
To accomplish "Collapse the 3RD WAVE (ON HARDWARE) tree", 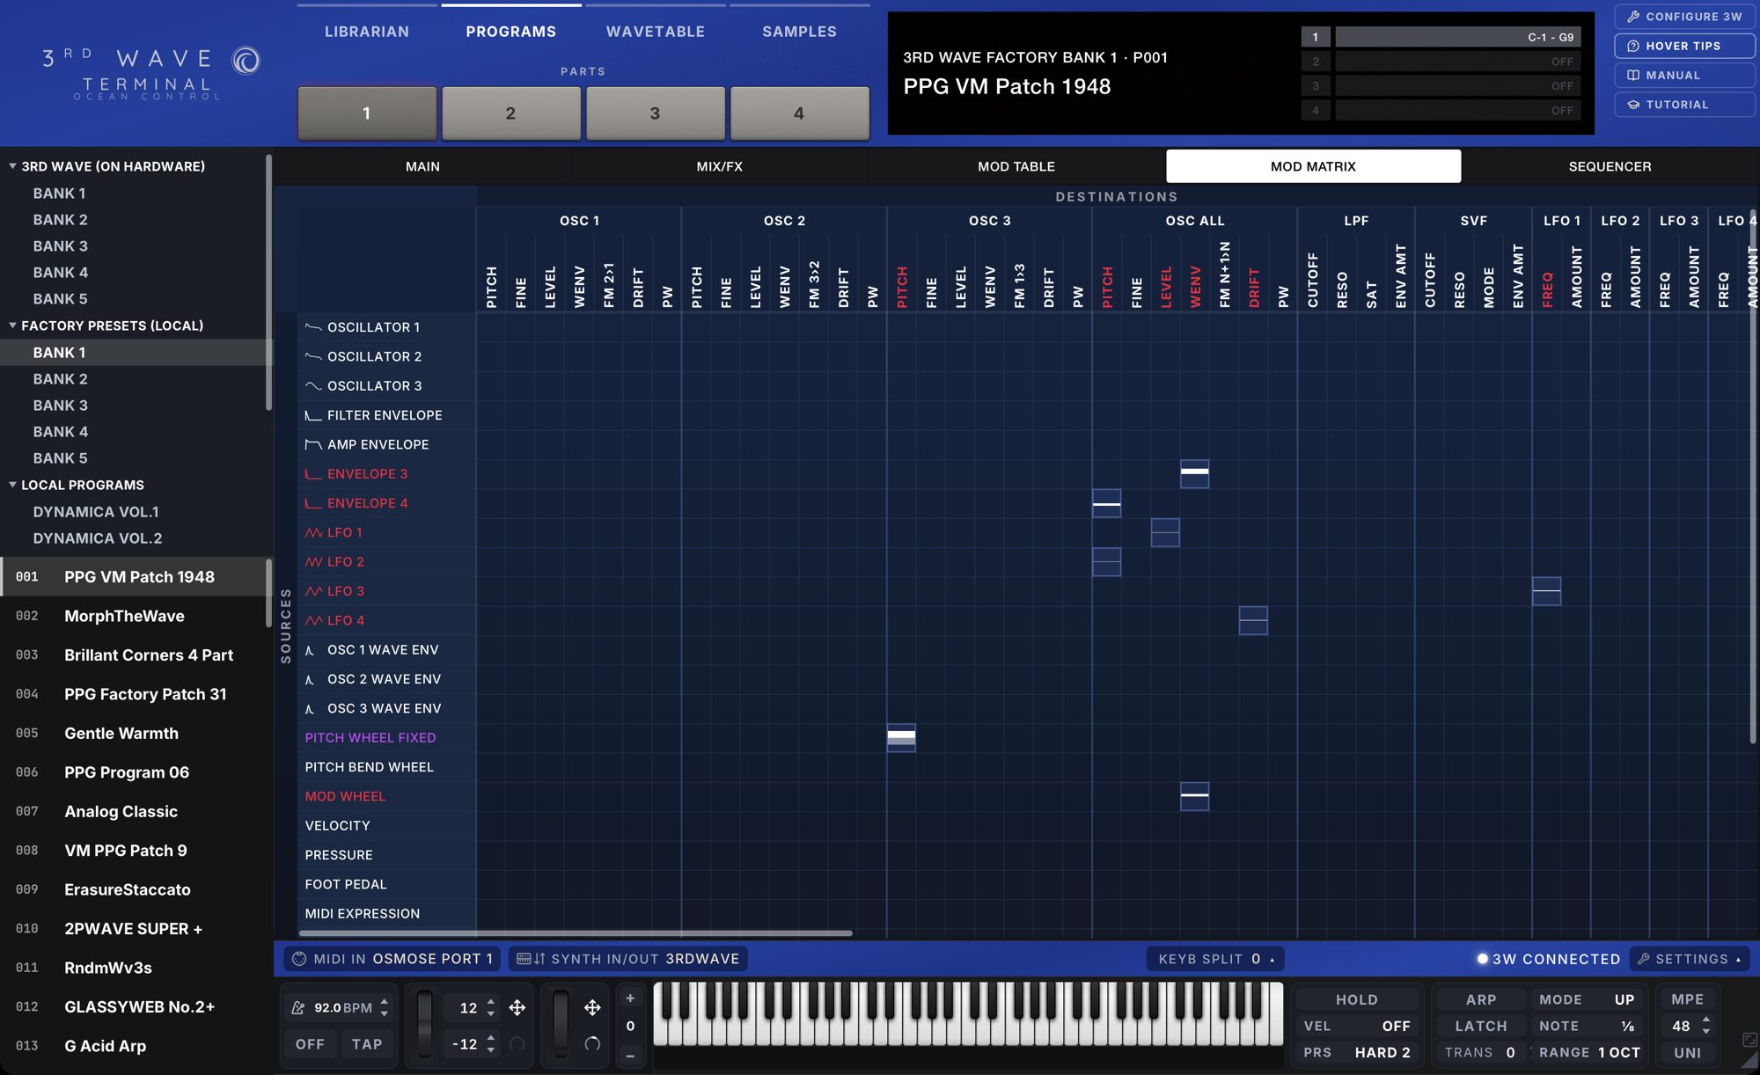I will tap(13, 165).
